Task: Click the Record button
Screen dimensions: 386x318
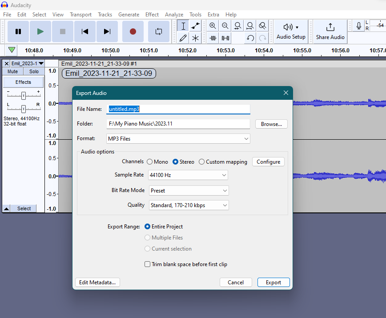Action: coord(133,31)
